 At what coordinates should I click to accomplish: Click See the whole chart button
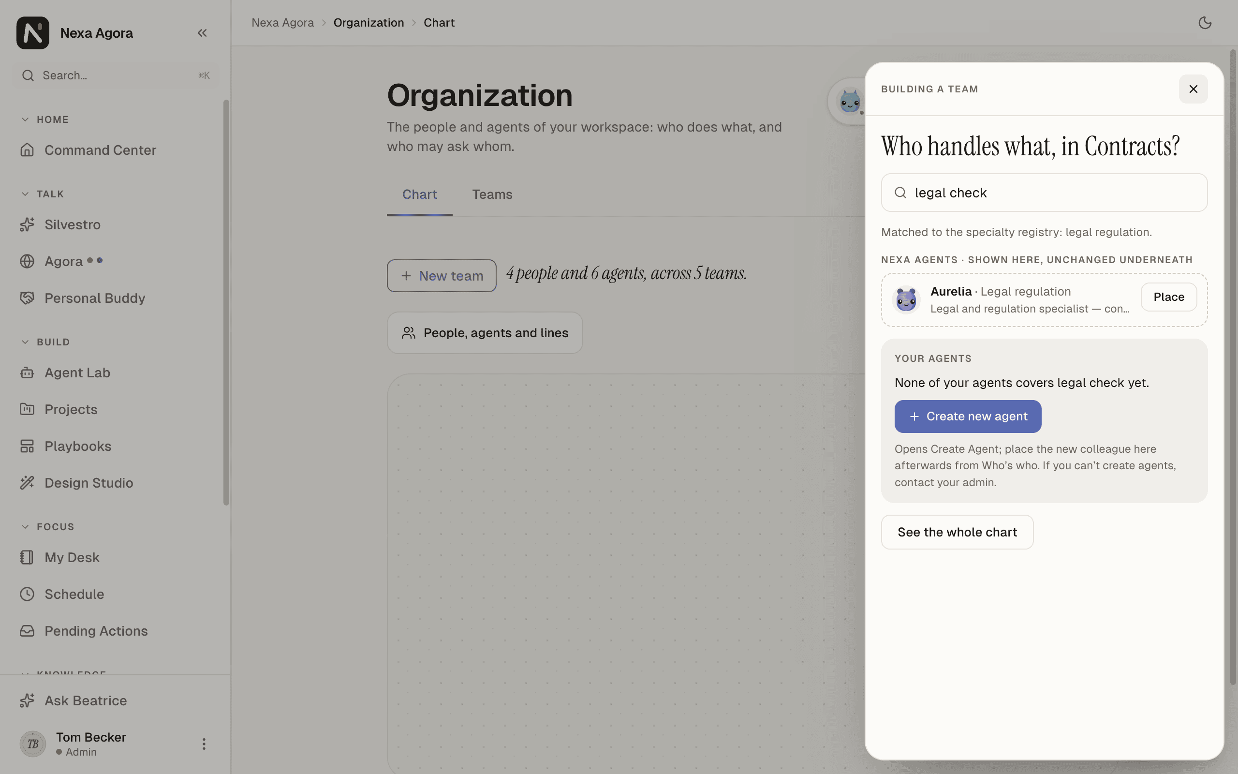pos(957,532)
